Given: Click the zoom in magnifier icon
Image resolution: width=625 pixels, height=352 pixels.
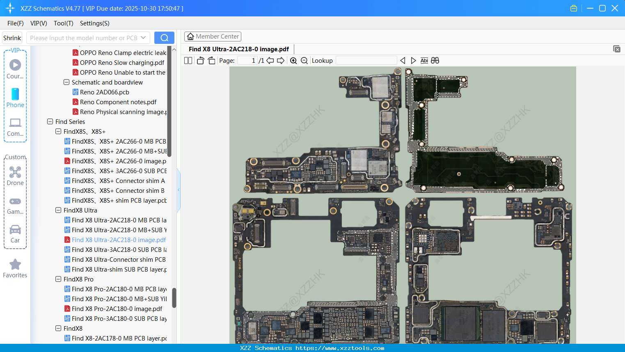Looking at the screenshot, I should pyautogui.click(x=293, y=61).
